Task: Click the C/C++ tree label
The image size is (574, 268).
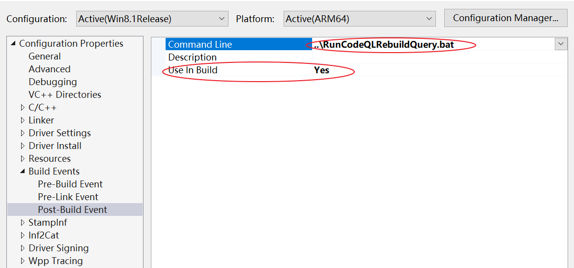Action: tap(42, 108)
